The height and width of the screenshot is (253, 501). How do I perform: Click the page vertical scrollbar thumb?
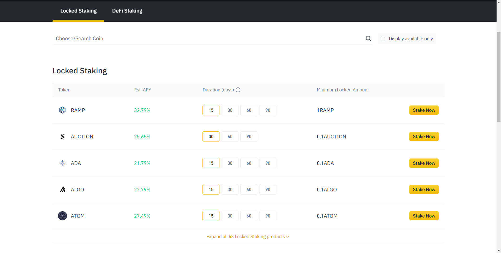pos(499,77)
